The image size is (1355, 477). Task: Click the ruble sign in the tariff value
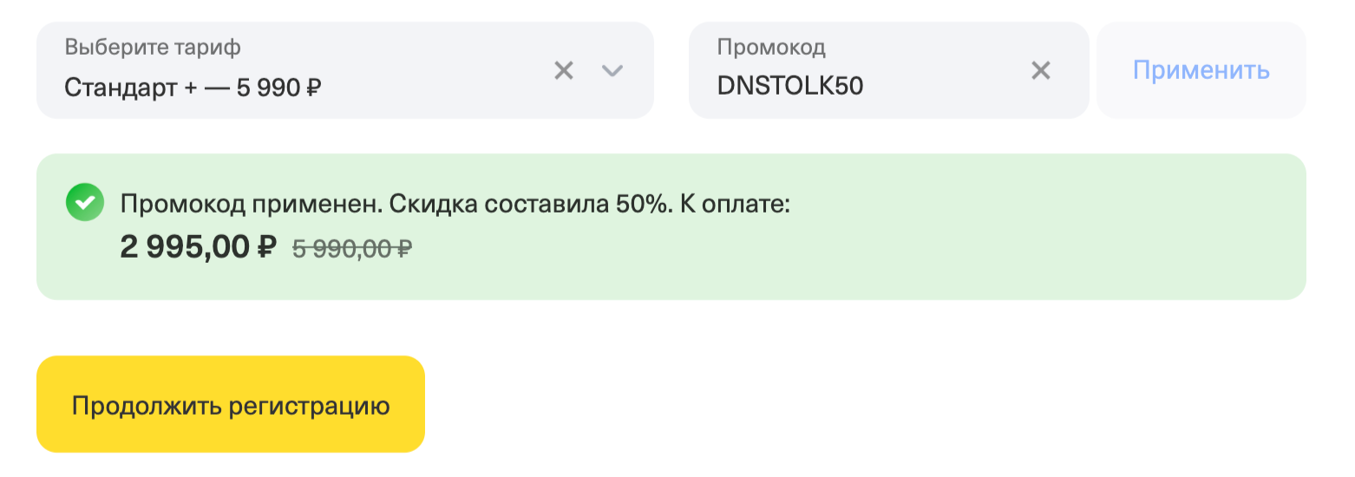click(314, 88)
